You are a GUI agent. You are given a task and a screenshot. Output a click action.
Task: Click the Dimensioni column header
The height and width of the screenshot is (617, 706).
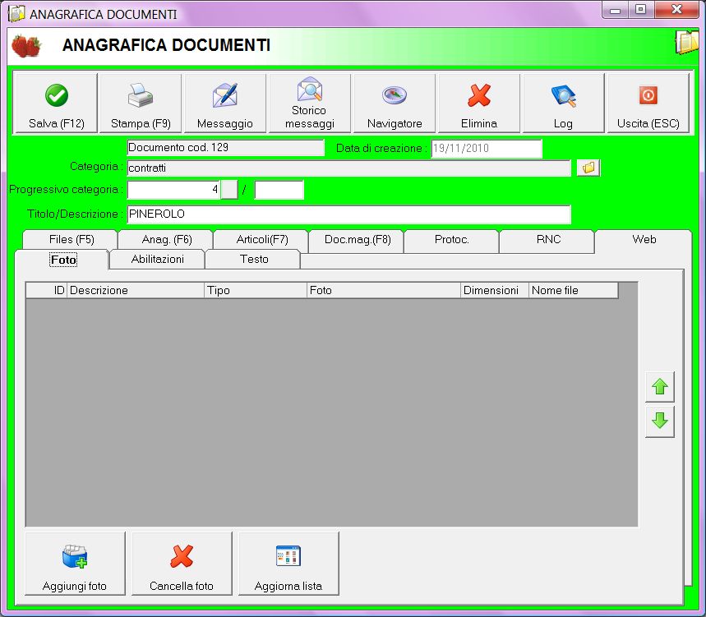(495, 290)
